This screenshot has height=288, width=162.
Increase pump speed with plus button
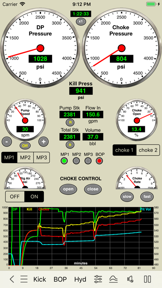(x=43, y=142)
